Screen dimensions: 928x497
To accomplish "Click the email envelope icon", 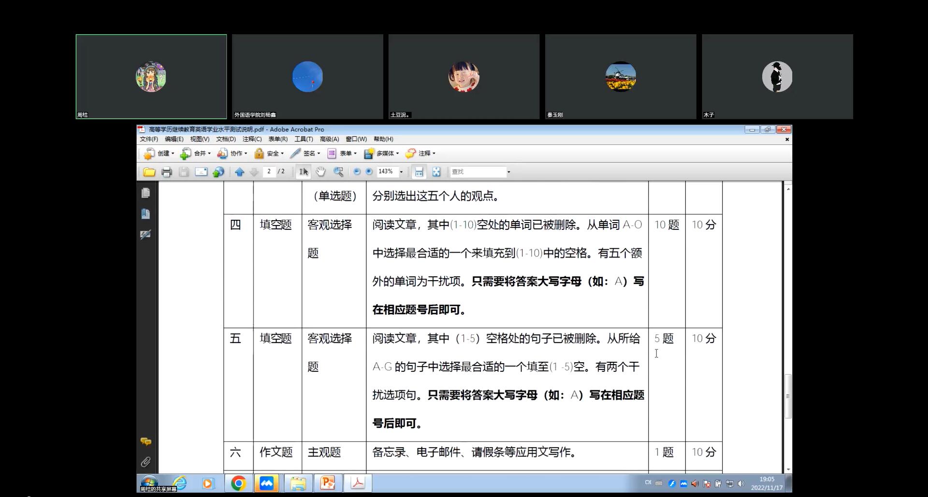I will (x=201, y=172).
